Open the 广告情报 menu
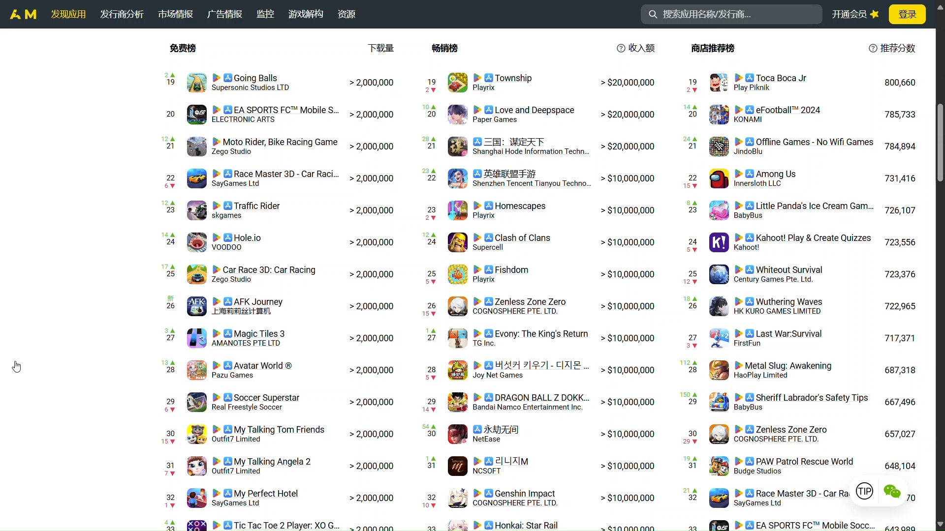 click(x=225, y=14)
